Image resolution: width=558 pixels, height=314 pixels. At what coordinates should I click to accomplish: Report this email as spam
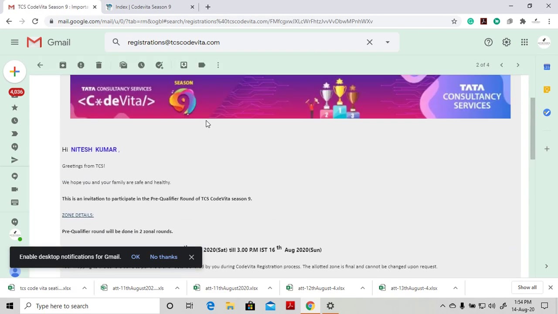[x=81, y=65]
